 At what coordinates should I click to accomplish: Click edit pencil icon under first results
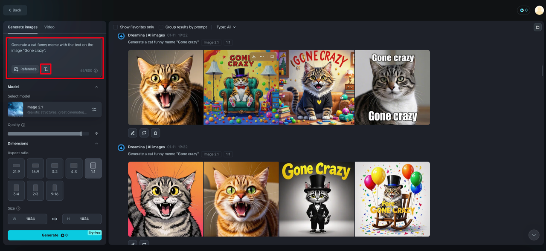click(x=133, y=133)
